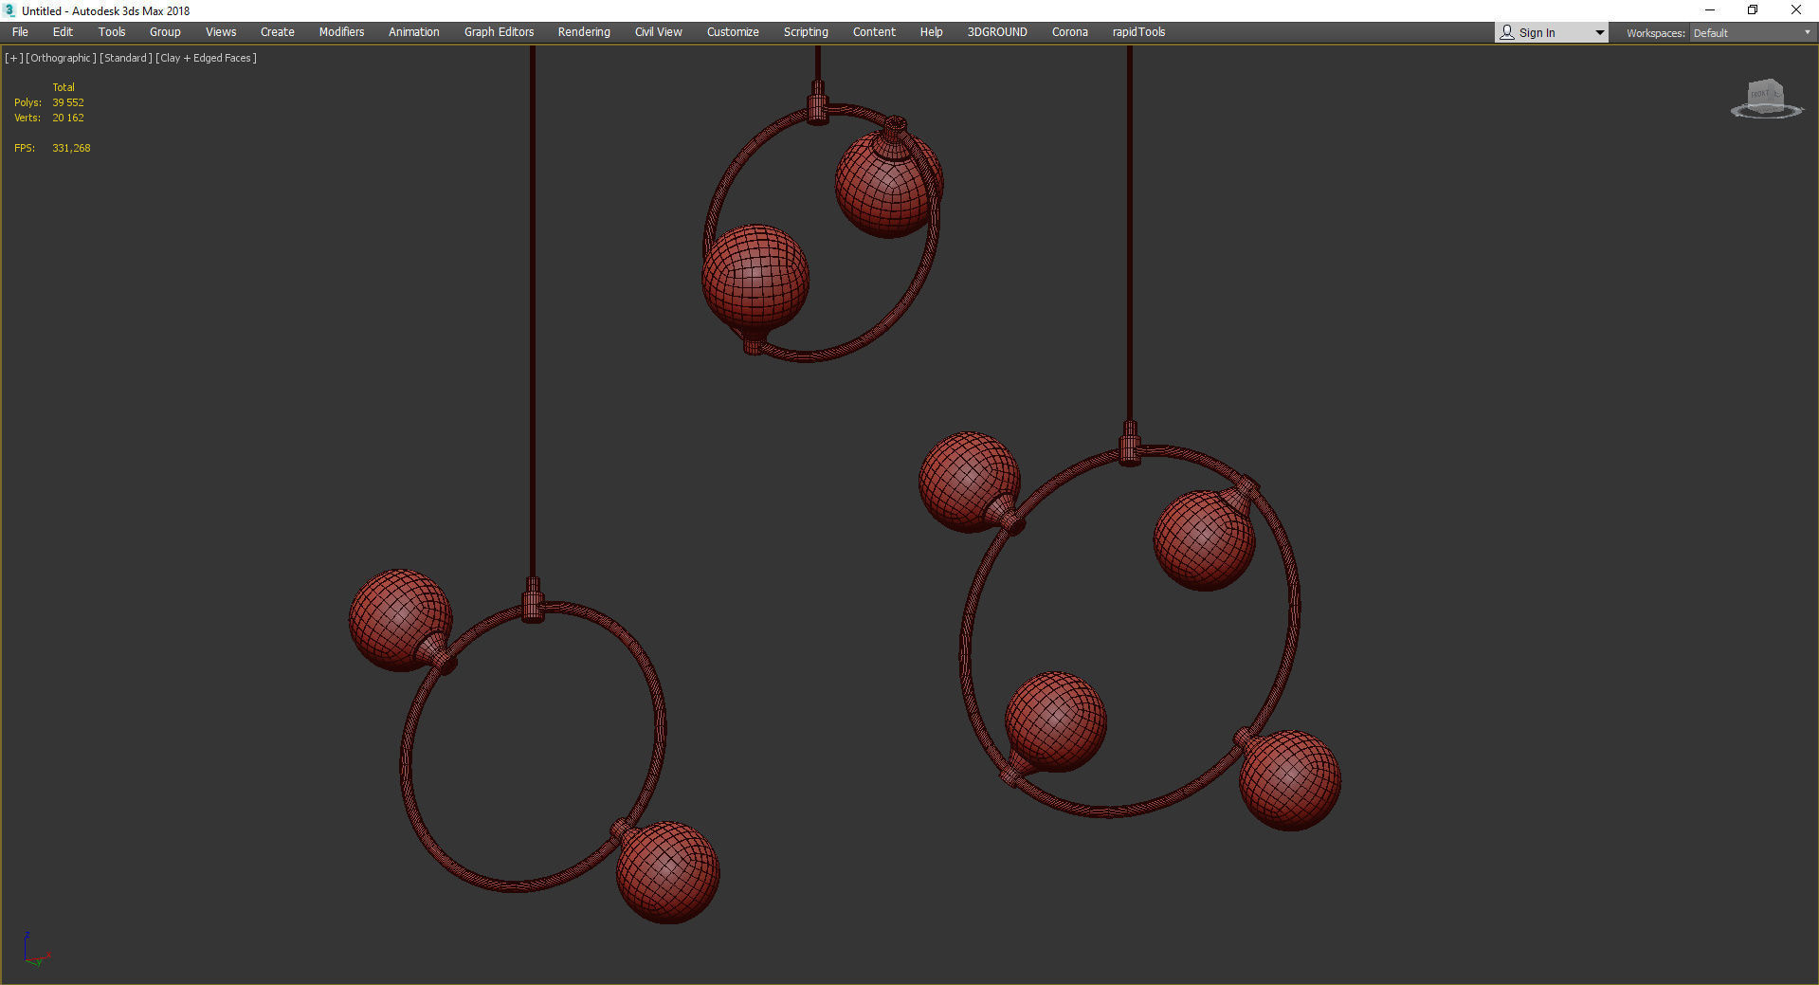Open the Corona menu
This screenshot has width=1819, height=985.
point(1070,32)
